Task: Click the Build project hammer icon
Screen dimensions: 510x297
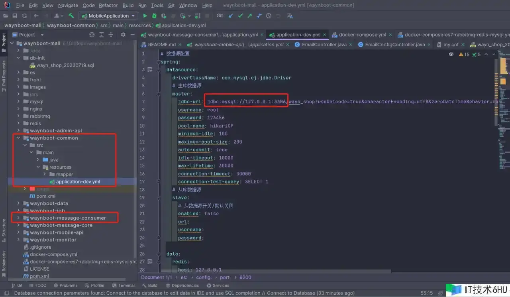Action: (71, 16)
